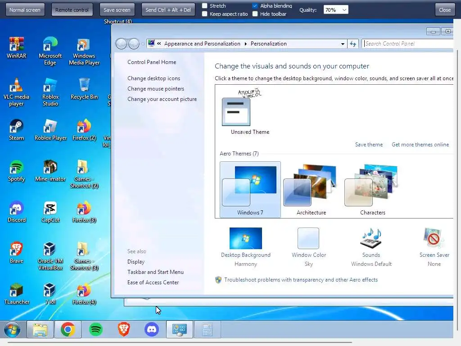The width and height of the screenshot is (461, 346).
Task: Click the Save theme link
Action: coord(369,145)
